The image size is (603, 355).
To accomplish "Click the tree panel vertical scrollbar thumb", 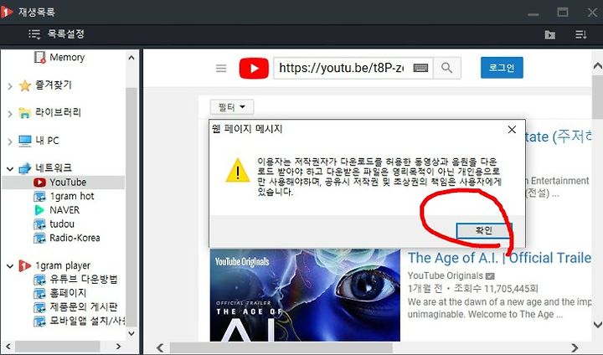I will click(x=131, y=207).
